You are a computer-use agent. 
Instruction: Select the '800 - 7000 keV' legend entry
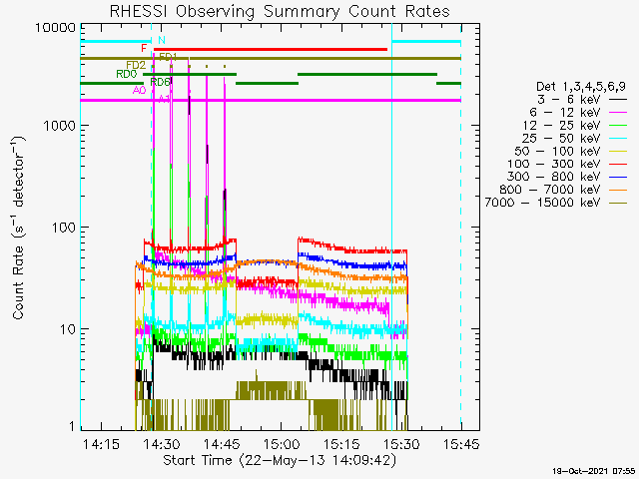[550, 190]
